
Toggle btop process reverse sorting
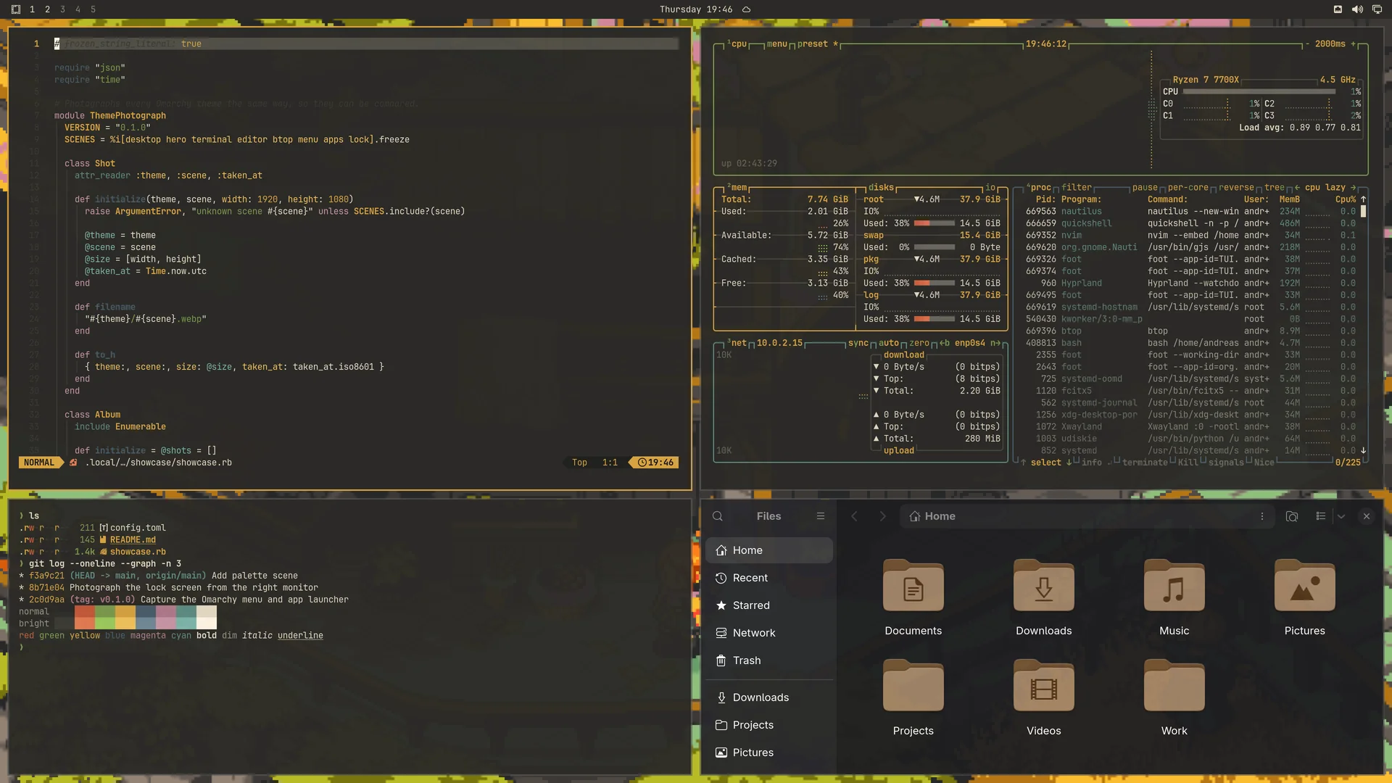[1236, 187]
